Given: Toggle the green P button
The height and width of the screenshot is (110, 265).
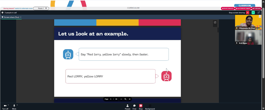Looking at the screenshot, I should point(253,13).
